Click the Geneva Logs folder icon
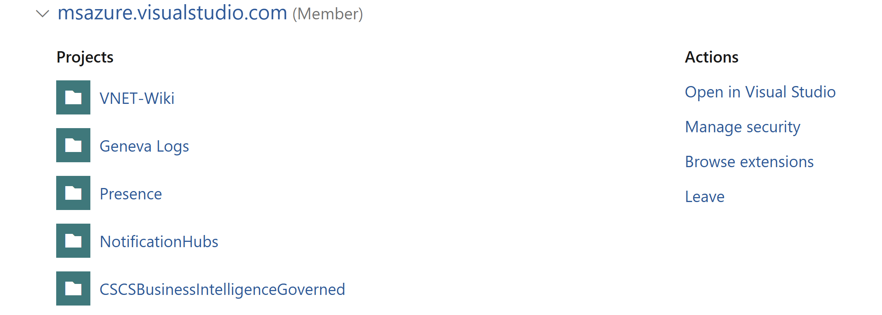 (73, 146)
